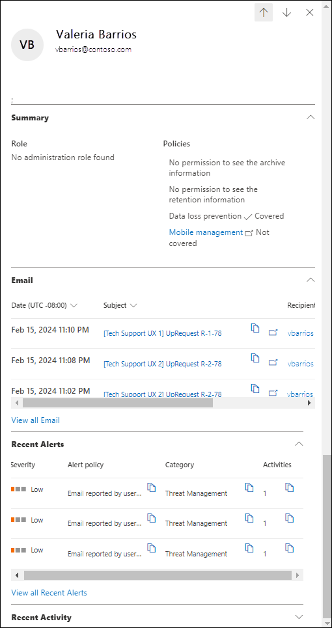
Task: Copy activities count of first alert
Action: [x=289, y=487]
